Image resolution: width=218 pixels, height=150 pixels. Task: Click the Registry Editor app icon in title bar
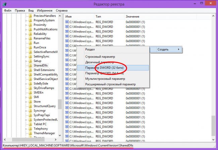tap(5, 4)
